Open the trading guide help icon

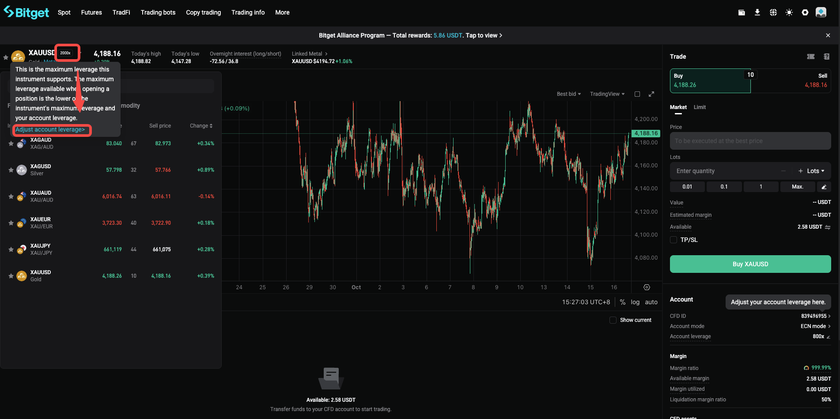(x=826, y=57)
